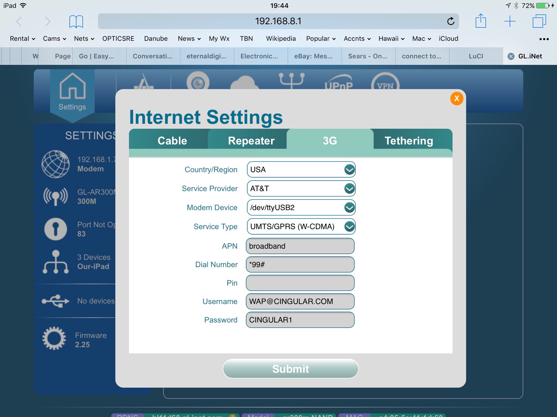Click into the APN input field

pos(300,246)
